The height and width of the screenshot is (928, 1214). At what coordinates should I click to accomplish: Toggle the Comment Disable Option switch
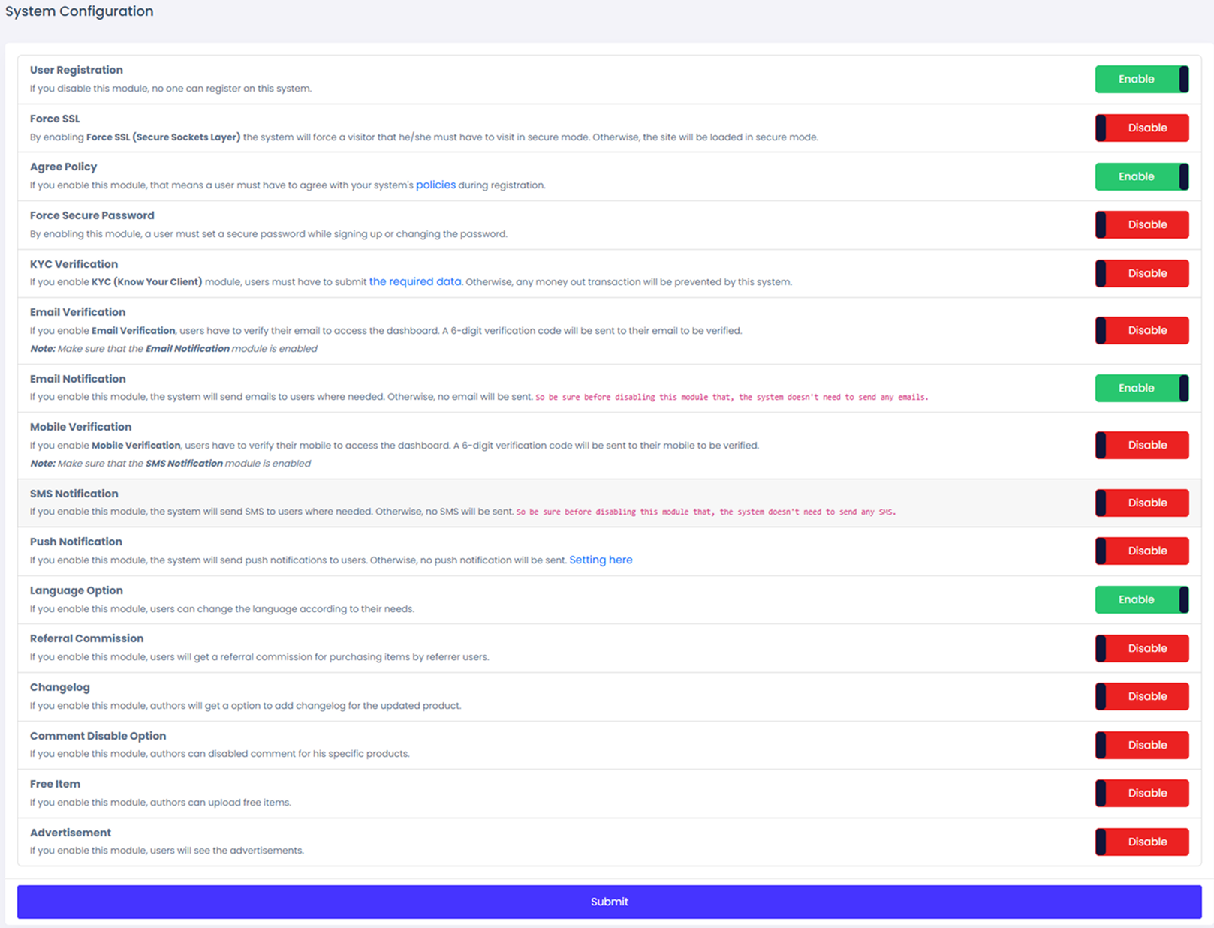click(x=1141, y=745)
